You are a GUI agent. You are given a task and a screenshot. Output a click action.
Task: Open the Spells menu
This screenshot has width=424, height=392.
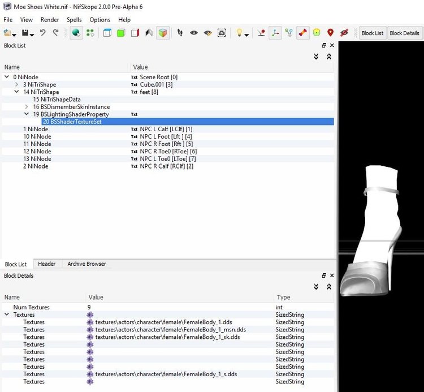74,20
